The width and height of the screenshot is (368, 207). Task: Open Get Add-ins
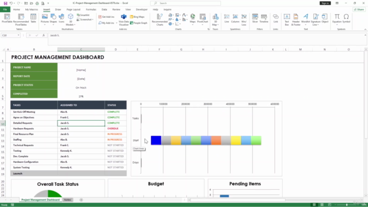coord(106,17)
